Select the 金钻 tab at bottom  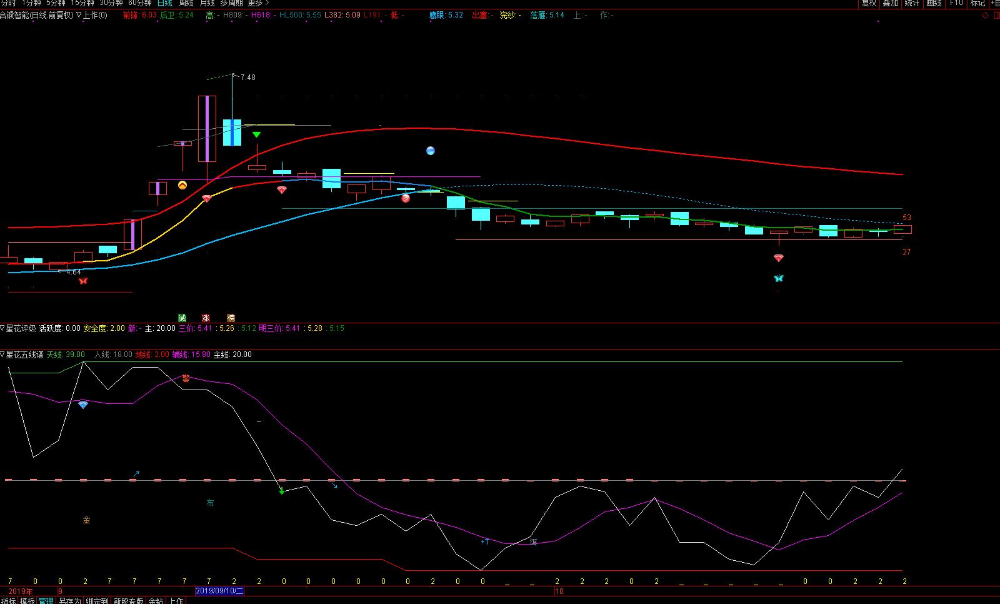click(x=156, y=601)
